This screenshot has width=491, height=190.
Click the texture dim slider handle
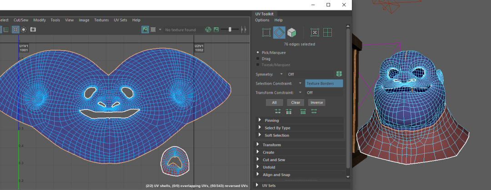click(x=230, y=29)
